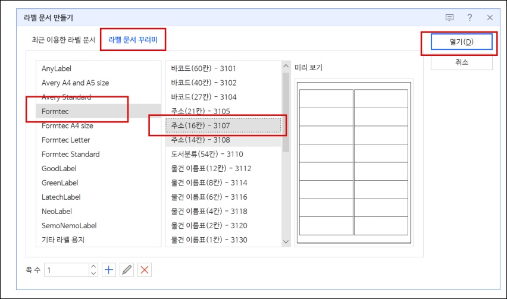Image resolution: width=507 pixels, height=299 pixels.
Task: Click the edit label pencil icon
Action: coord(127,270)
